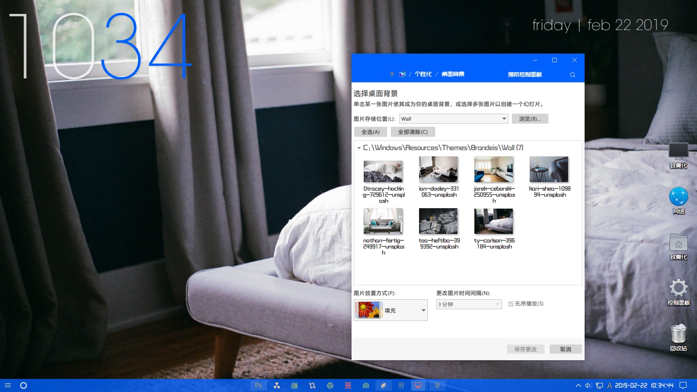Maximize the desktop background window
Image resolution: width=697 pixels, height=392 pixels.
(555, 60)
